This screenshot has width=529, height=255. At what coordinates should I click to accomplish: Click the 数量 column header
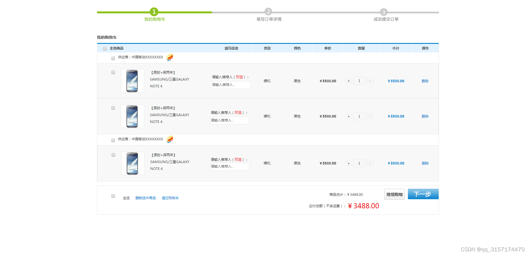tap(361, 48)
